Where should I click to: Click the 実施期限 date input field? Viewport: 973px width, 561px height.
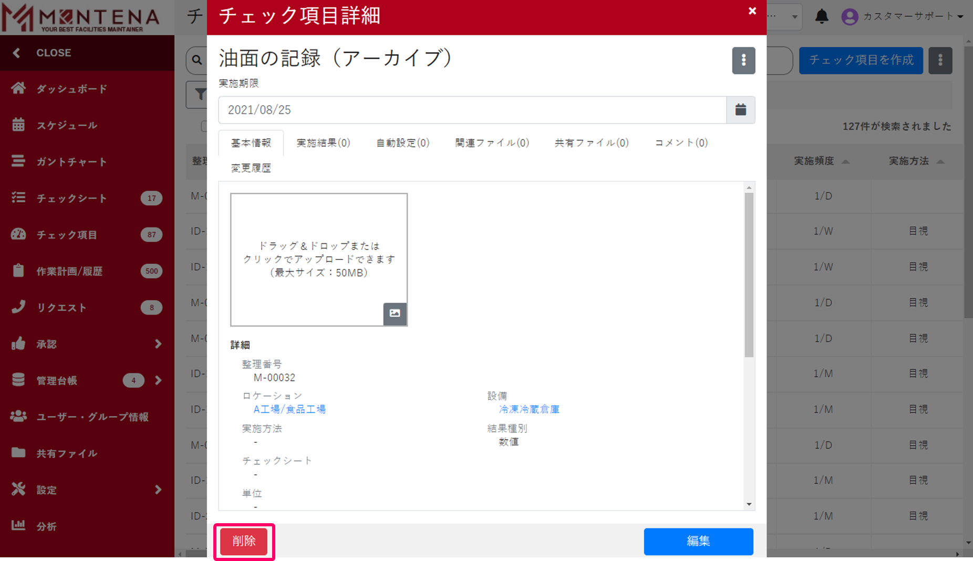click(x=472, y=110)
